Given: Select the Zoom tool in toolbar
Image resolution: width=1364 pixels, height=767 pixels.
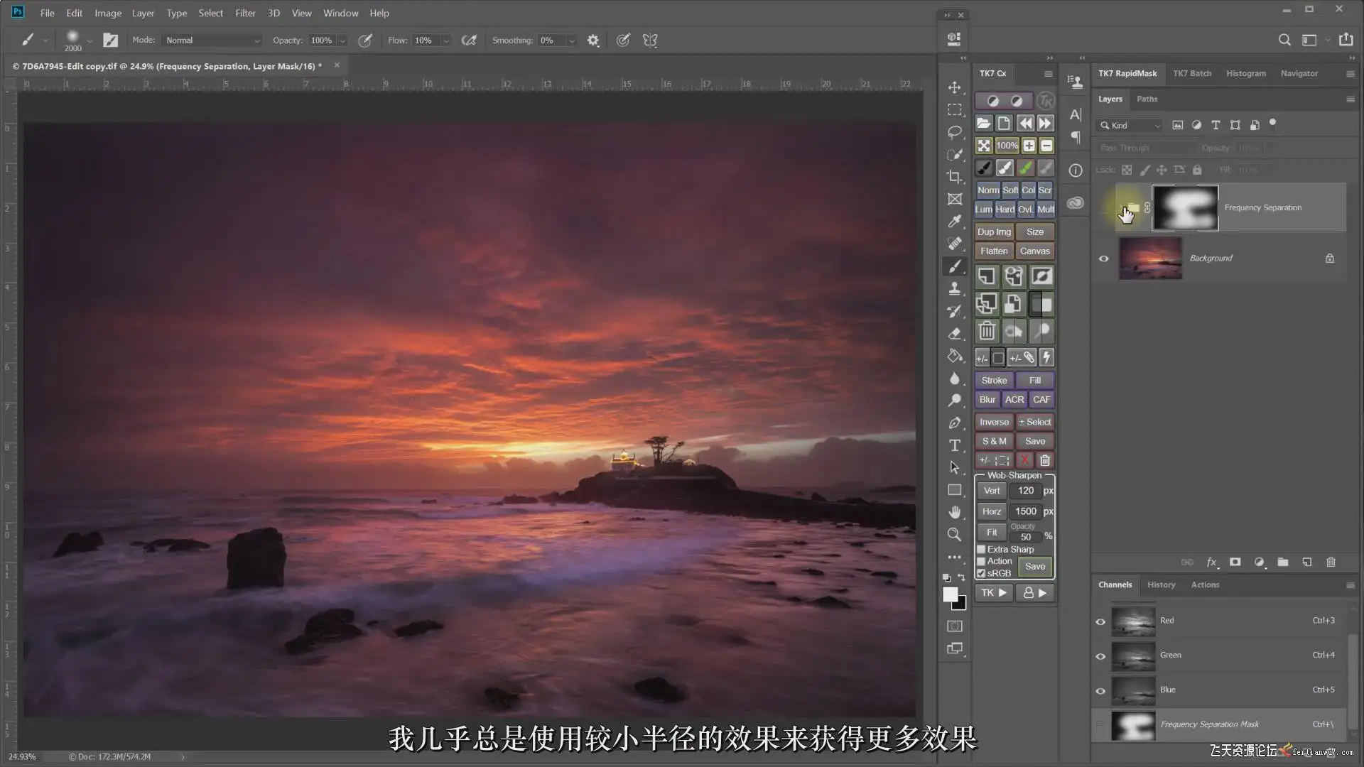Looking at the screenshot, I should (955, 535).
